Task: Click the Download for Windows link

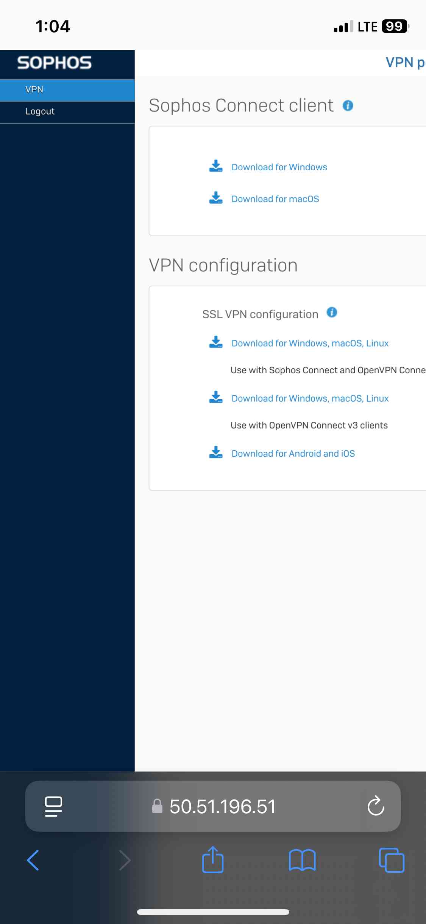Action: click(x=279, y=167)
